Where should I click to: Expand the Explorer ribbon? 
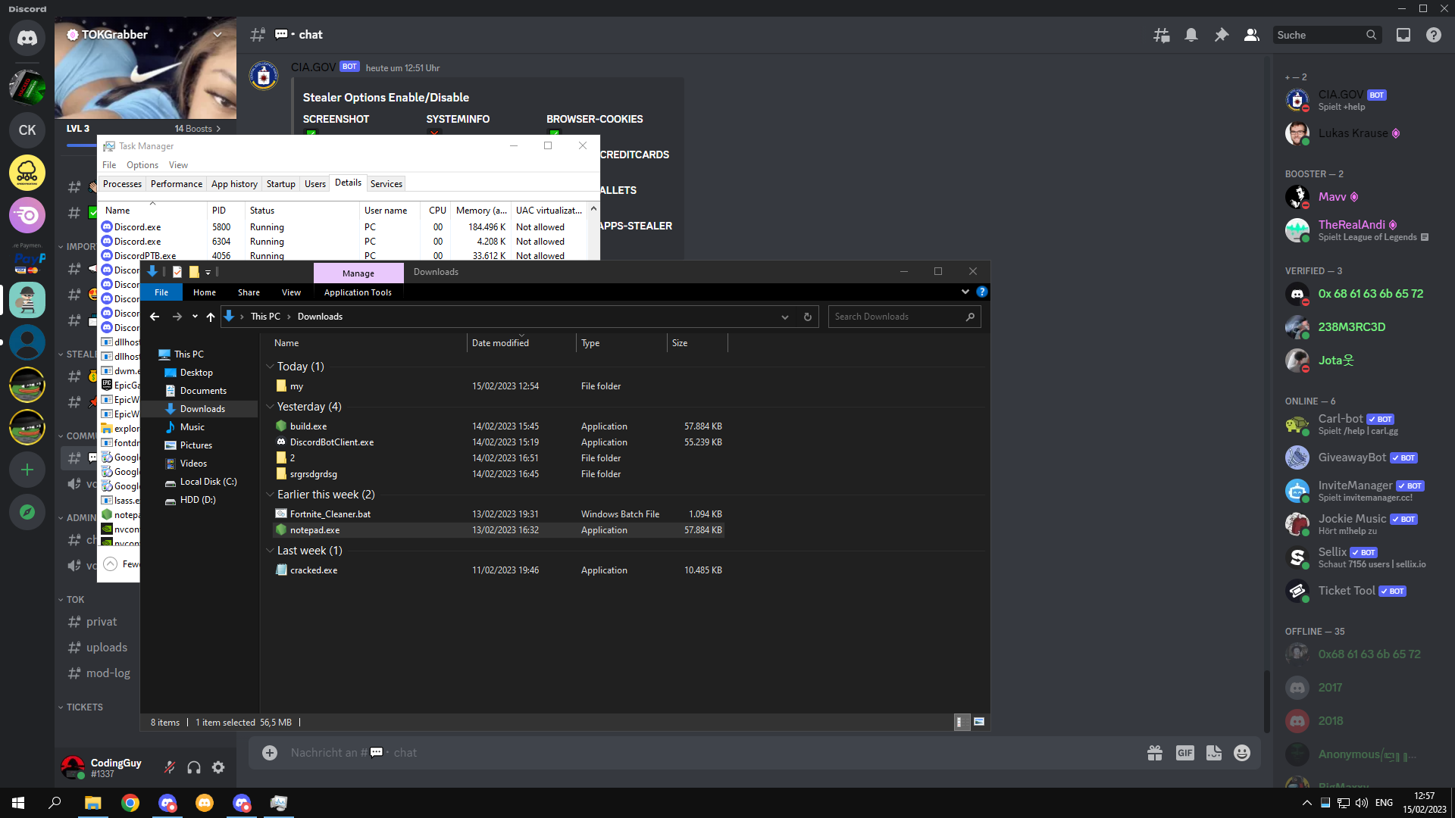click(x=965, y=292)
